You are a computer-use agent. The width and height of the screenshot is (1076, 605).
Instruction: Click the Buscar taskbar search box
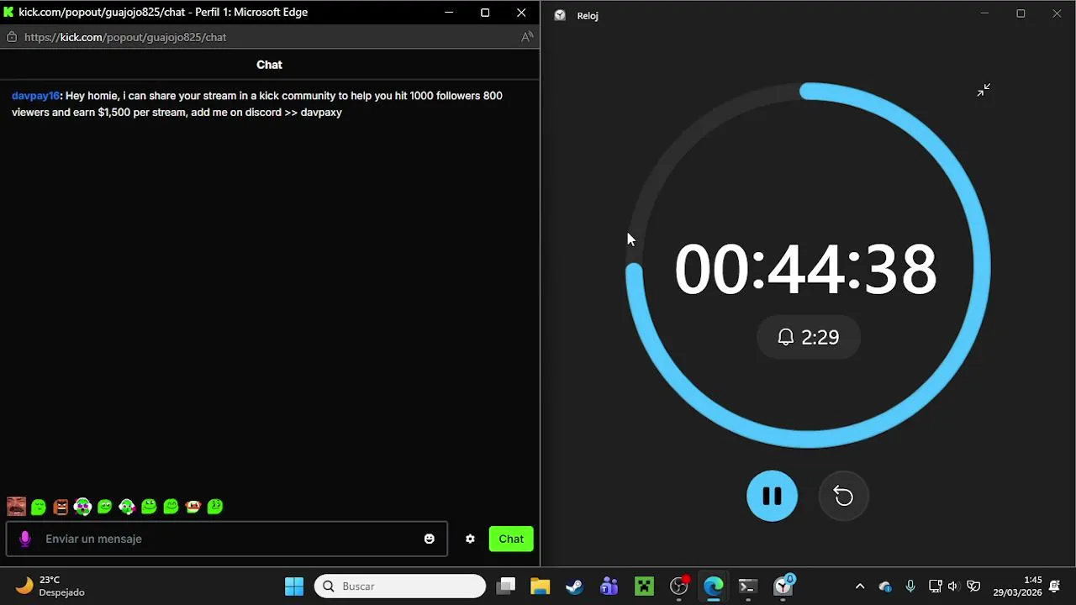click(400, 586)
